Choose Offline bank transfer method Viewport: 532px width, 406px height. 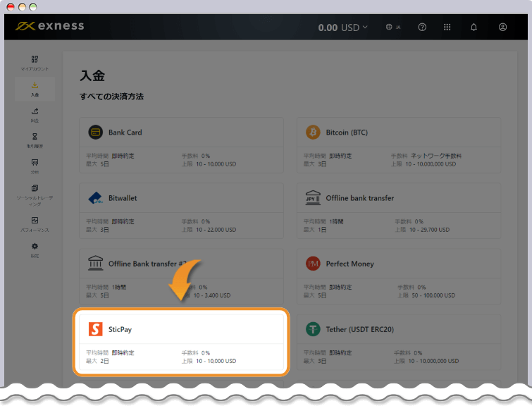[399, 211]
